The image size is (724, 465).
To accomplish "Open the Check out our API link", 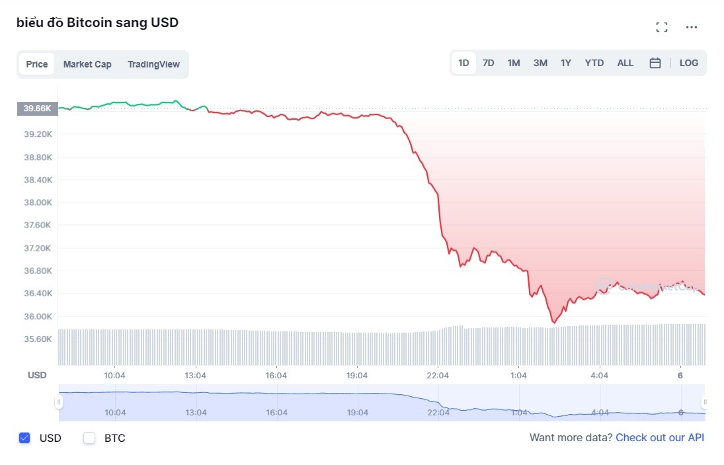I will click(660, 438).
